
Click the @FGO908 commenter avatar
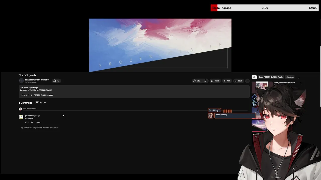tap(21, 117)
